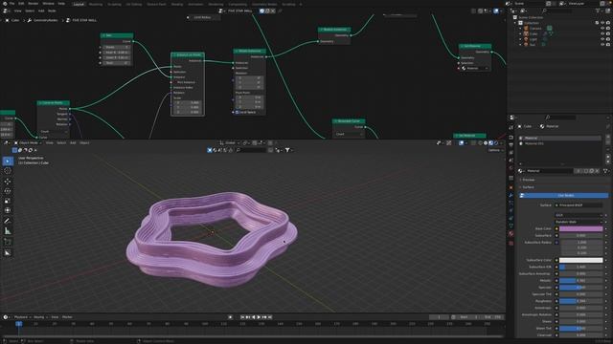Jump to the timeline start frame
The height and width of the screenshot is (344, 613).
pos(242,317)
